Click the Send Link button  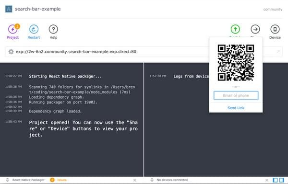coord(236,108)
